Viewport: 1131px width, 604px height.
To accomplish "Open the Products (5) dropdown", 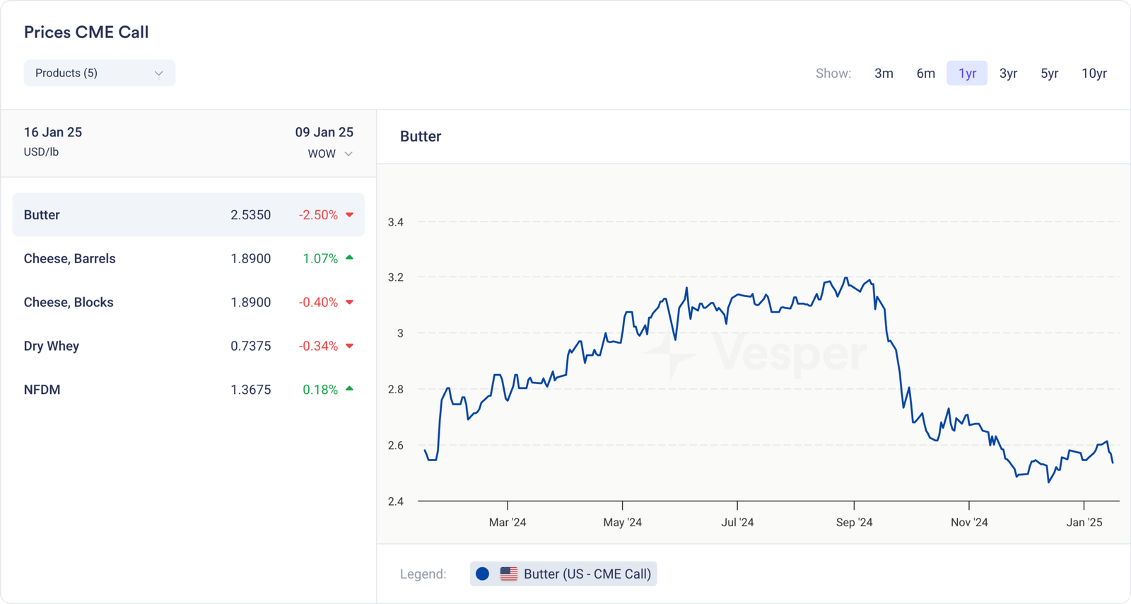I will (99, 73).
